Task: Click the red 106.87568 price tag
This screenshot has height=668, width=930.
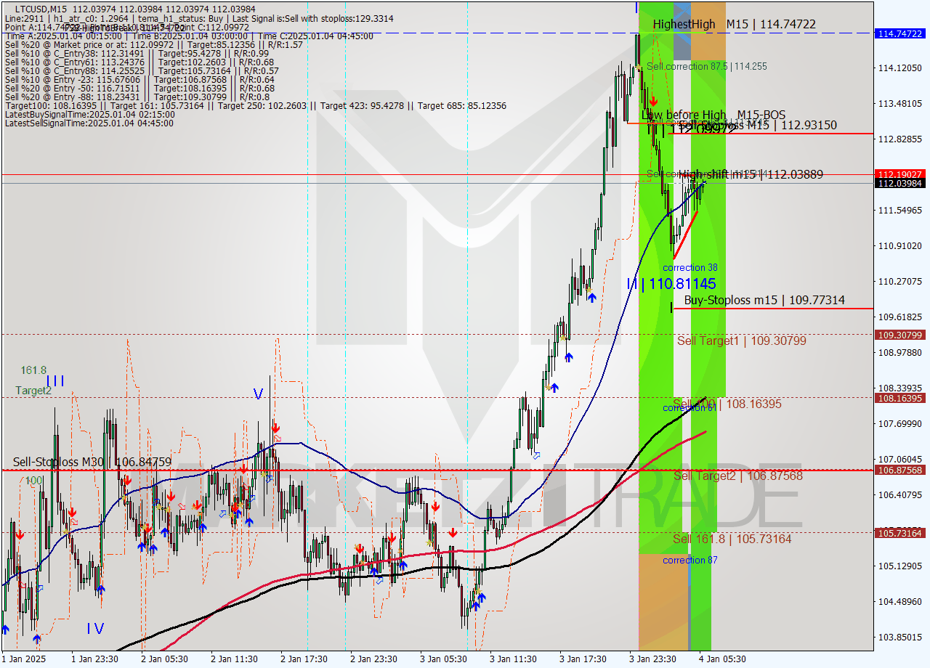Action: (x=901, y=470)
